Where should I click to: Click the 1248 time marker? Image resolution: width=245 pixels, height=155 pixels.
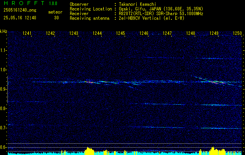click(x=190, y=33)
